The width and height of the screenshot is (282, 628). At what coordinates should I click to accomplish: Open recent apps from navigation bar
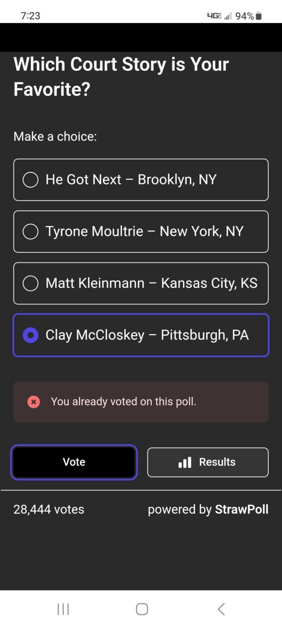(x=63, y=609)
